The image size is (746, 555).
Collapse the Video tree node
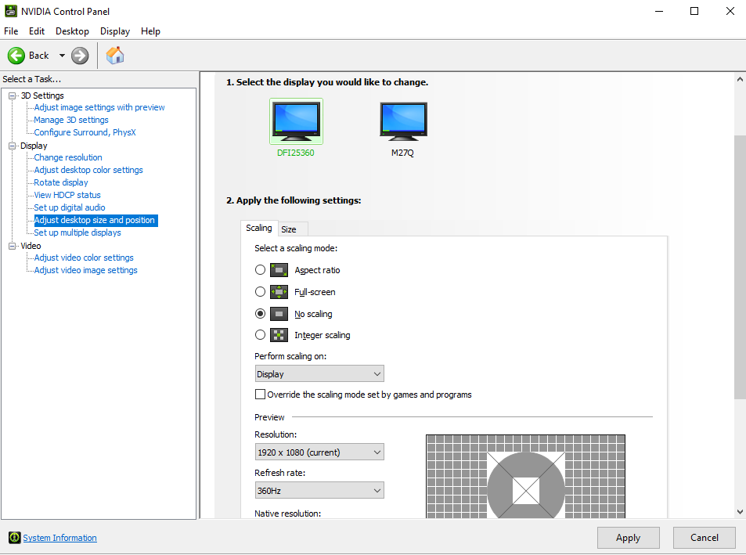click(x=13, y=246)
